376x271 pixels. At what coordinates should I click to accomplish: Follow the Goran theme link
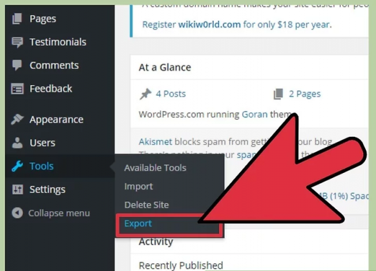(255, 114)
